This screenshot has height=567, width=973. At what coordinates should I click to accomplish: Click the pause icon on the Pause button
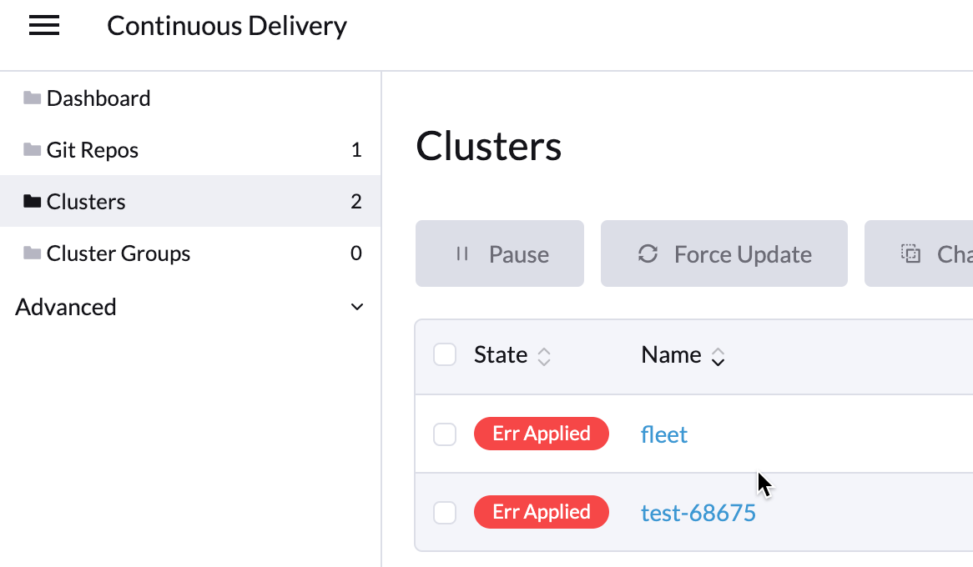(x=462, y=253)
